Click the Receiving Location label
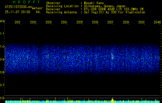The height and width of the screenshot is (103, 162). [x=62, y=6]
